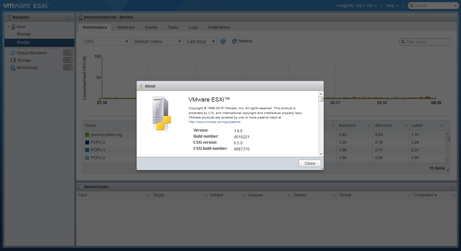Switch to the Tasks tab
The height and width of the screenshot is (251, 461).
tap(173, 27)
